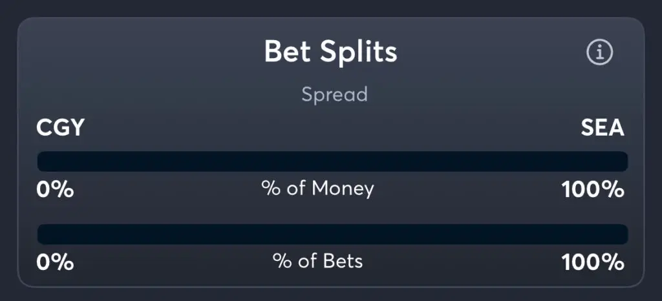Image resolution: width=662 pixels, height=301 pixels.
Task: Select the SEA team label
Action: (603, 127)
